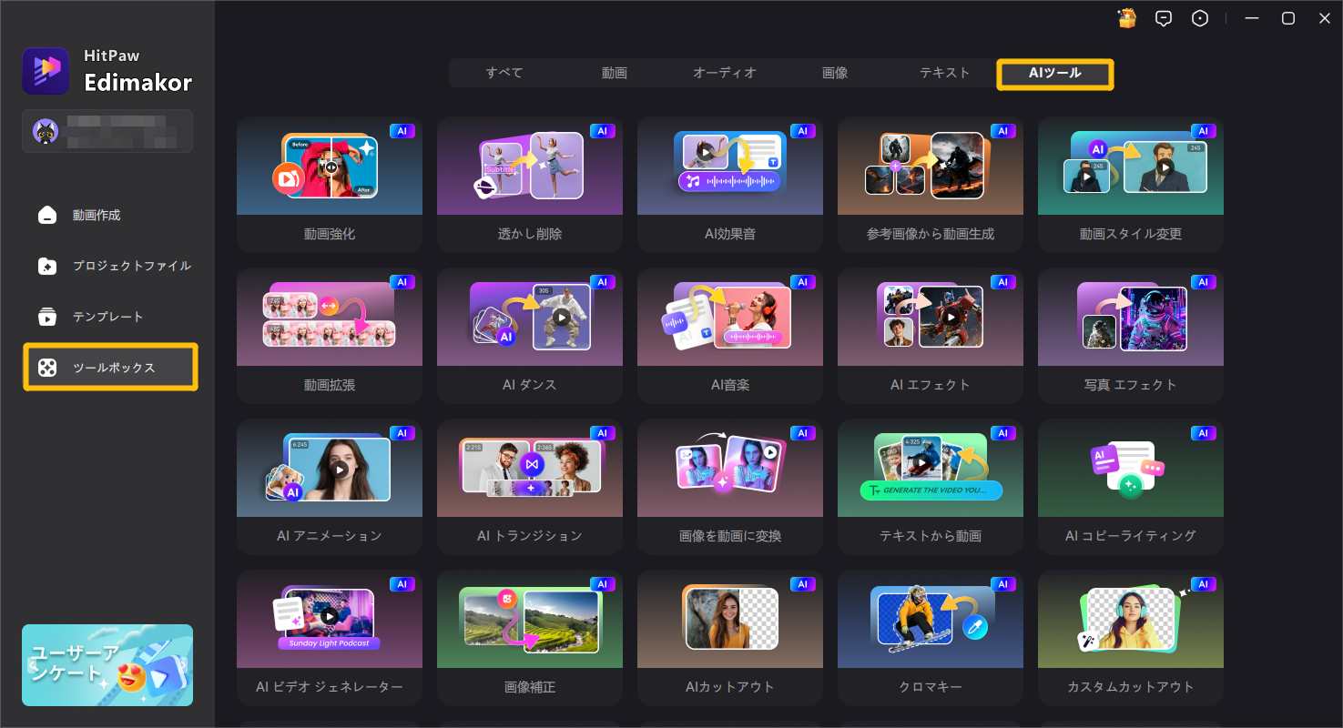Viewport: 1343px width, 728px height.
Task: Select the テキストから動画 tool
Action: [x=931, y=487]
